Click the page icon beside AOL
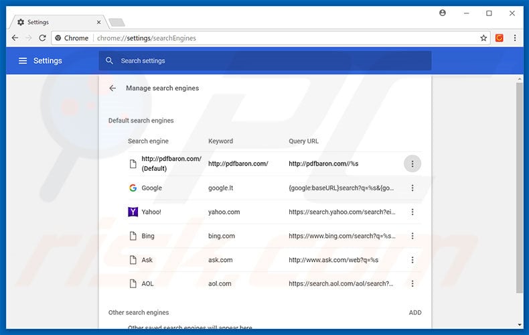Image resolution: width=529 pixels, height=335 pixels. point(133,283)
